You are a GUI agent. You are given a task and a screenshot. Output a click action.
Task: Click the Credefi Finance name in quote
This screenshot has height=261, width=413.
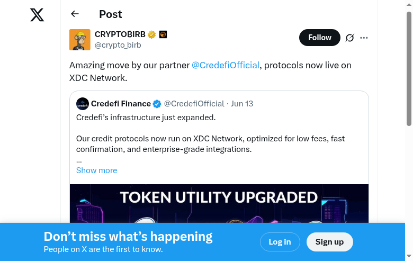point(121,104)
